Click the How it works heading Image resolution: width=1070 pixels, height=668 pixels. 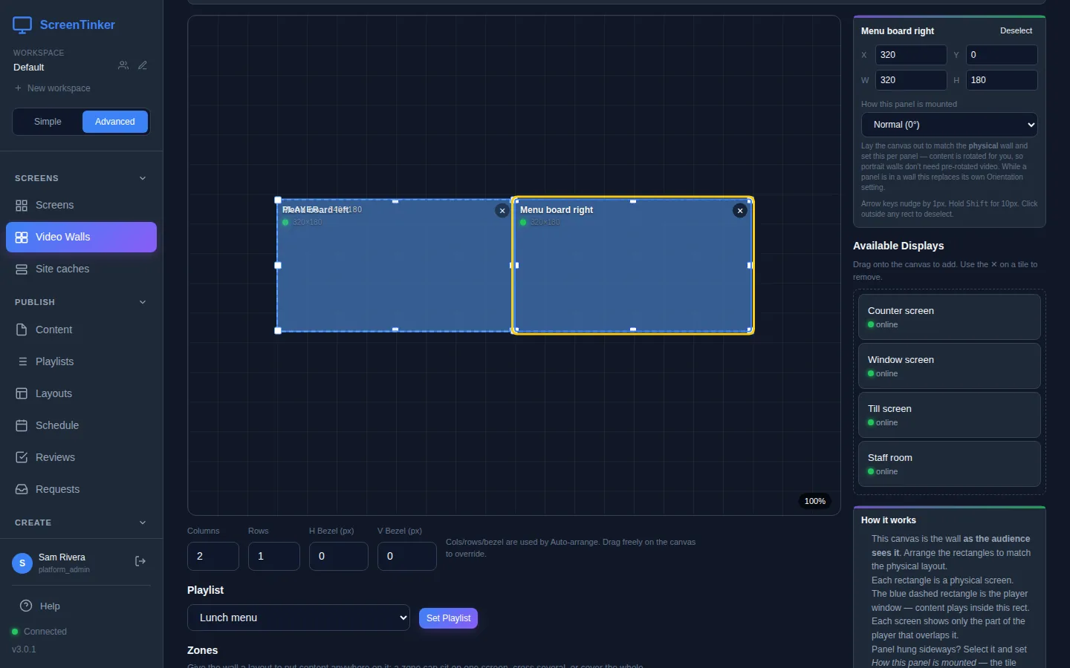889,520
